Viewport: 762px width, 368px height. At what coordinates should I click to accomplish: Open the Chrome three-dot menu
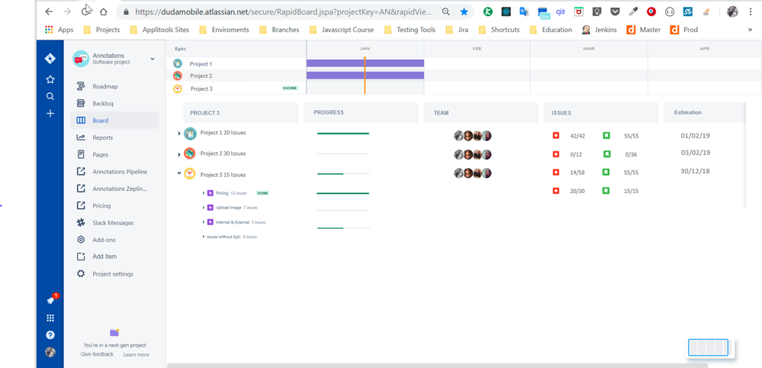[x=751, y=11]
